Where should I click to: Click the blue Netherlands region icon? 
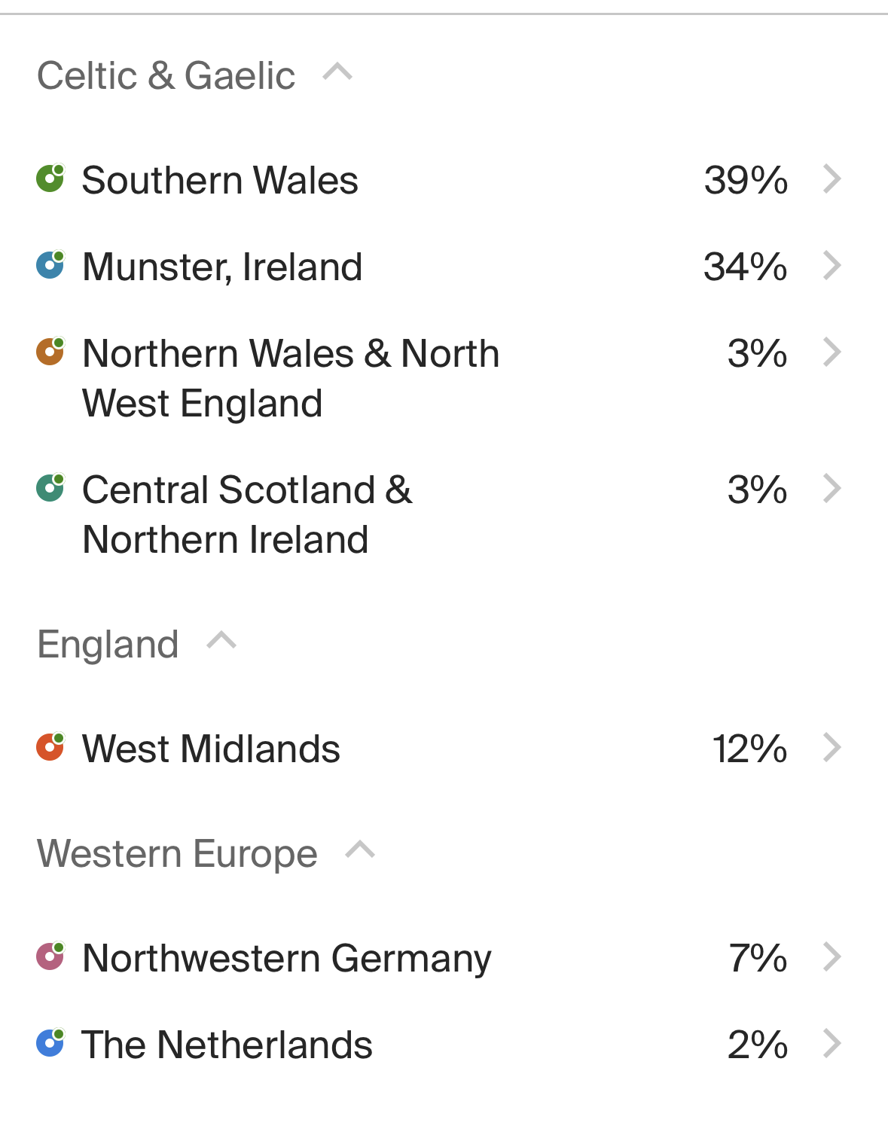pos(50,1043)
